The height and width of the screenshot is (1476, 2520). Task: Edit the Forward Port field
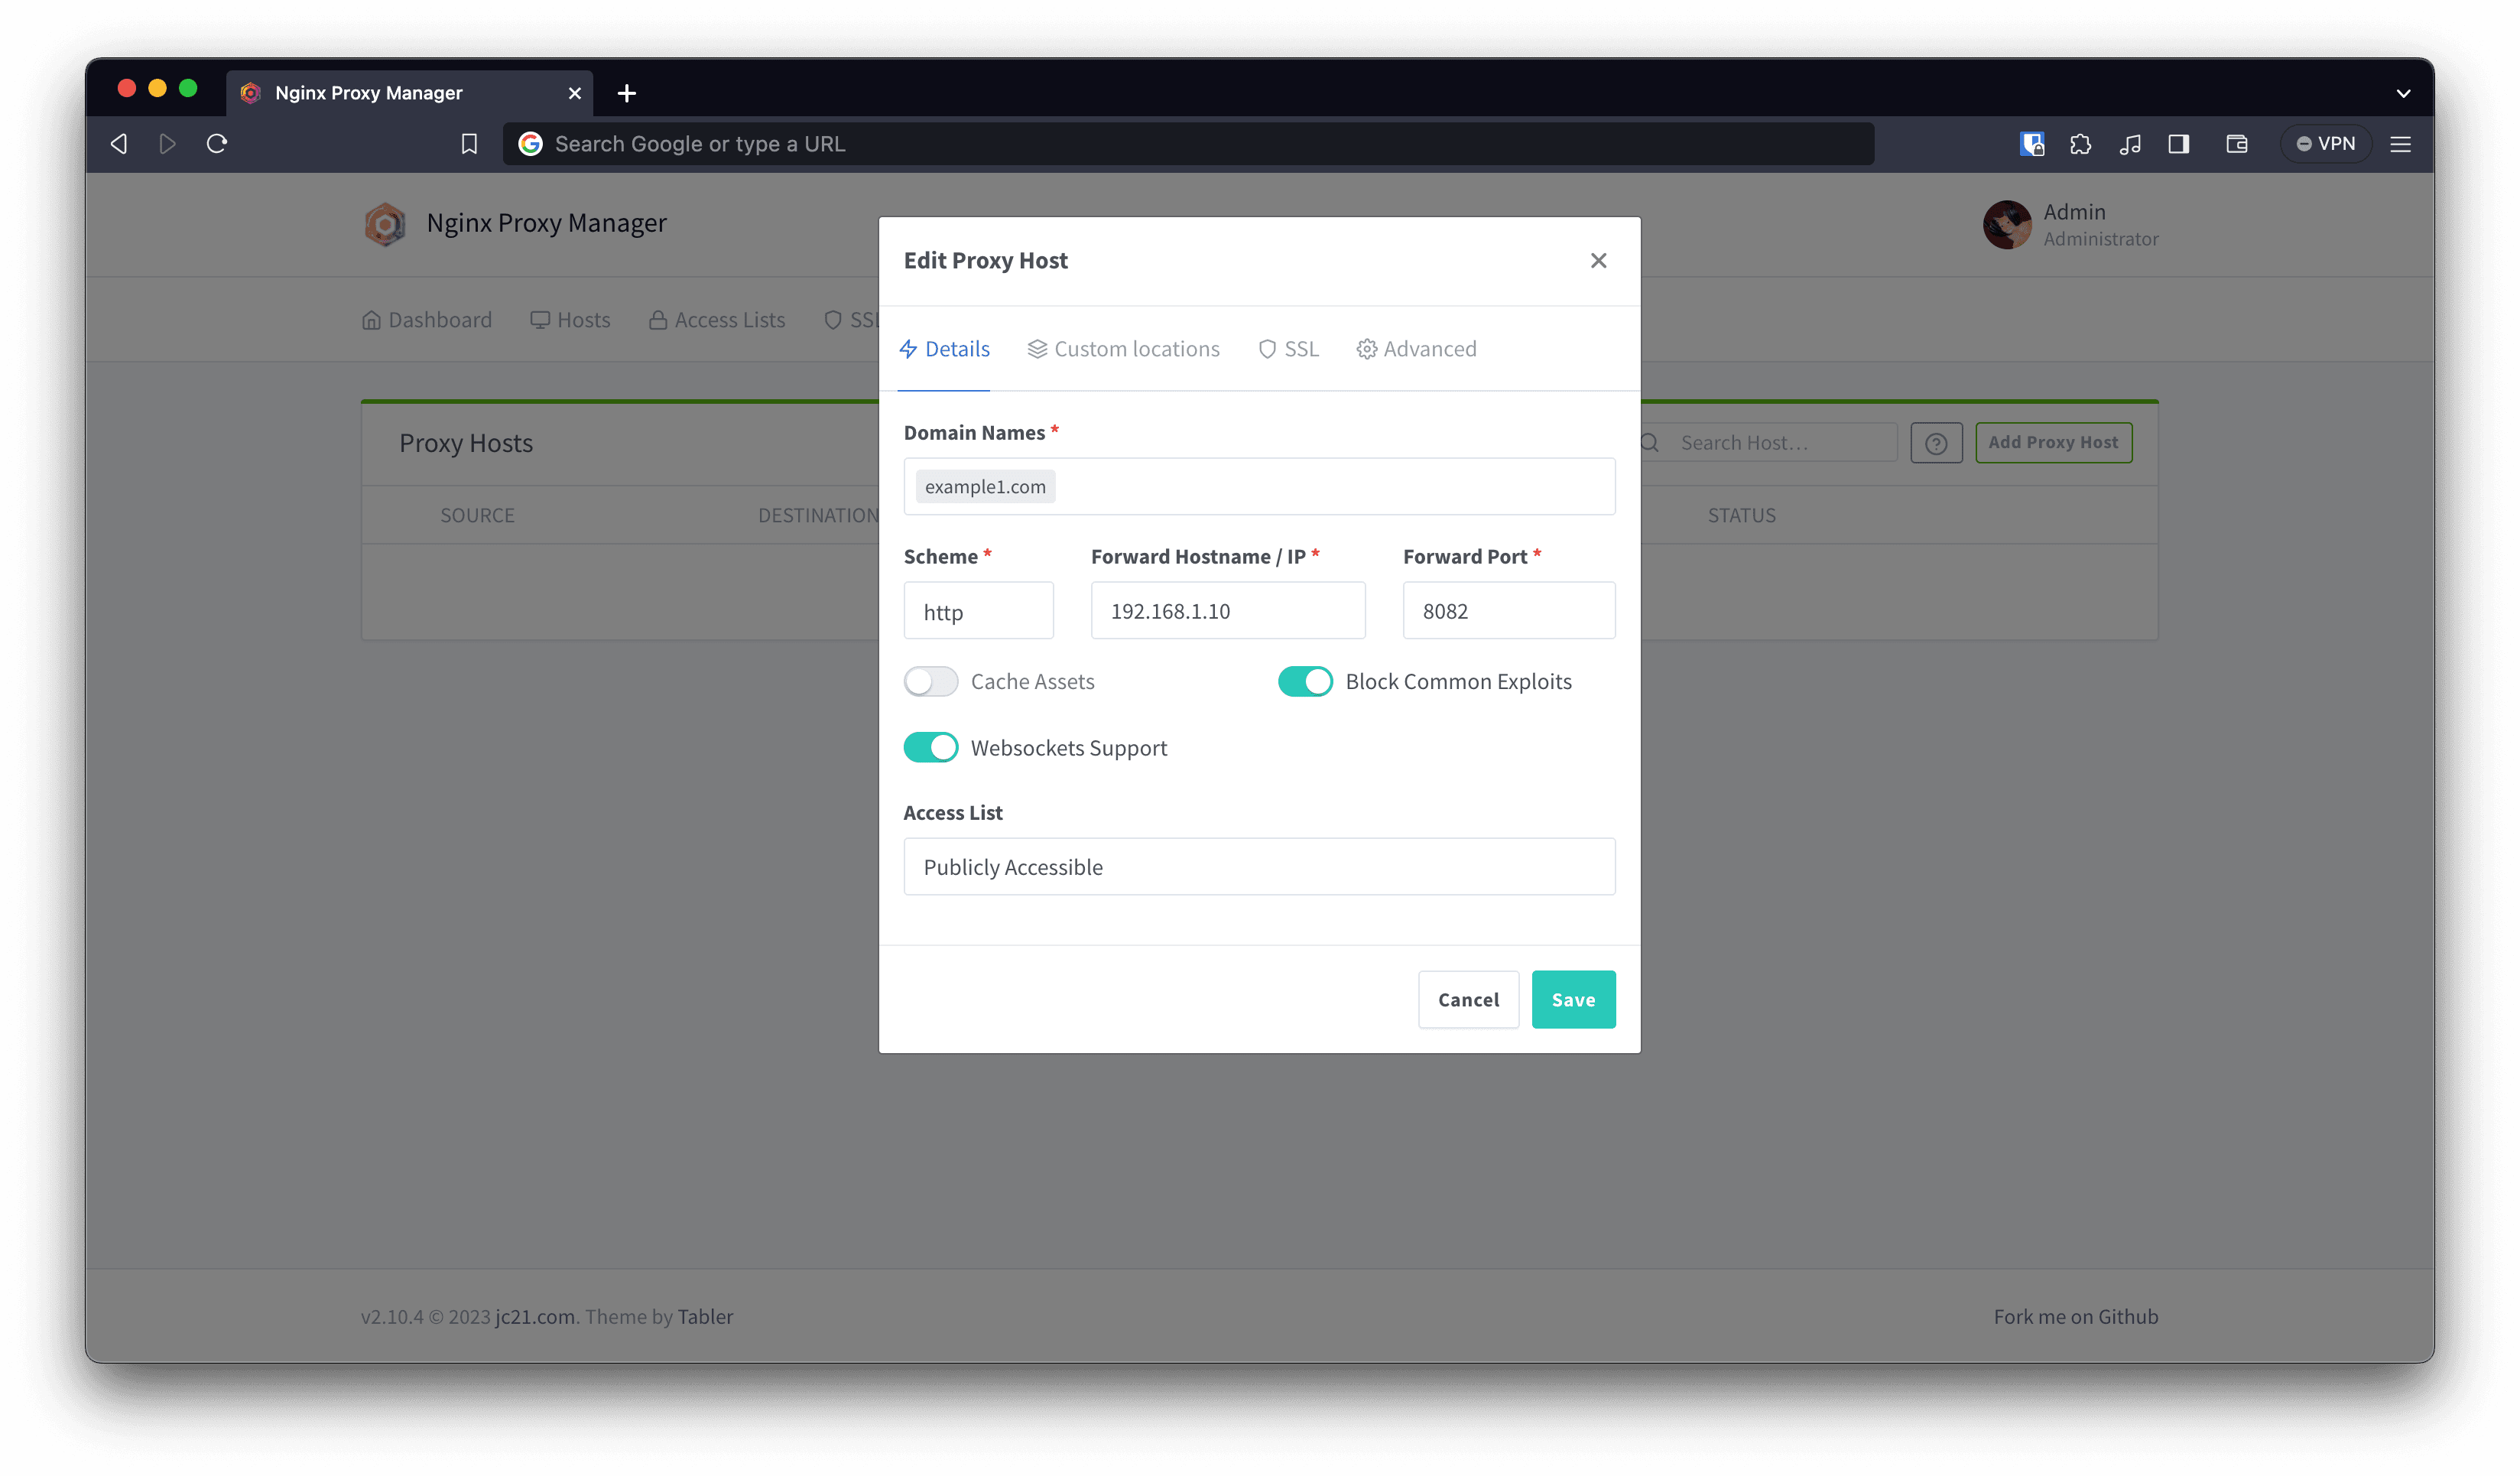tap(1508, 611)
